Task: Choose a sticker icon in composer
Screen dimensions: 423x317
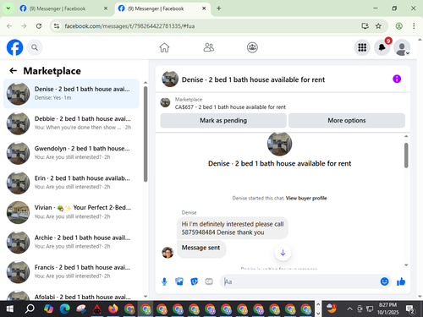Action: coord(194,281)
